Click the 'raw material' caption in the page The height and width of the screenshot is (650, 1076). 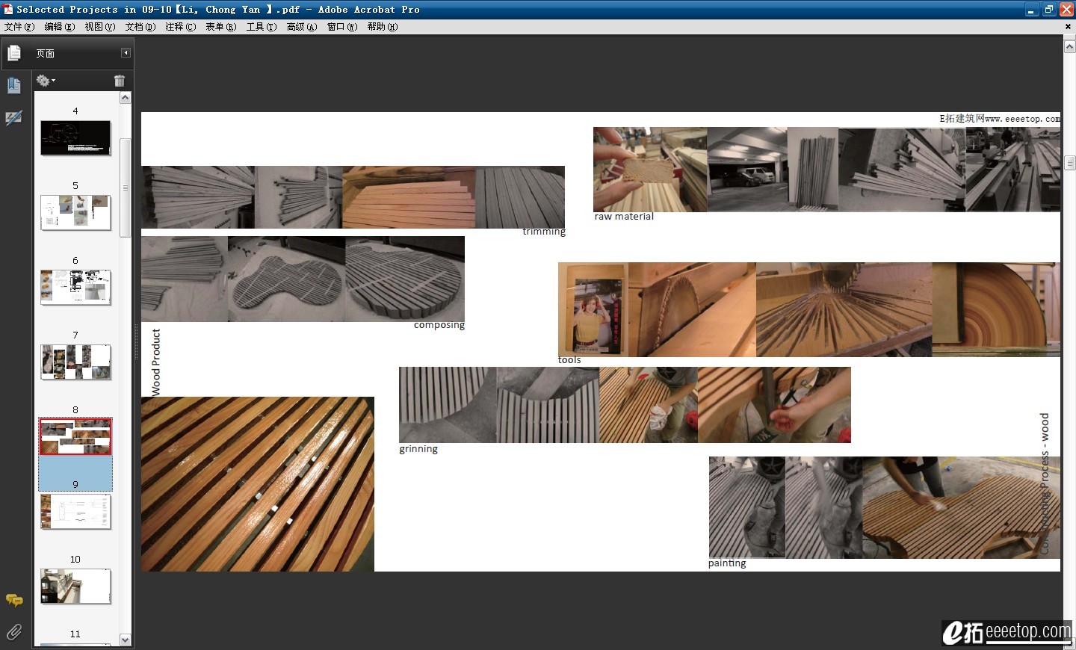point(624,217)
